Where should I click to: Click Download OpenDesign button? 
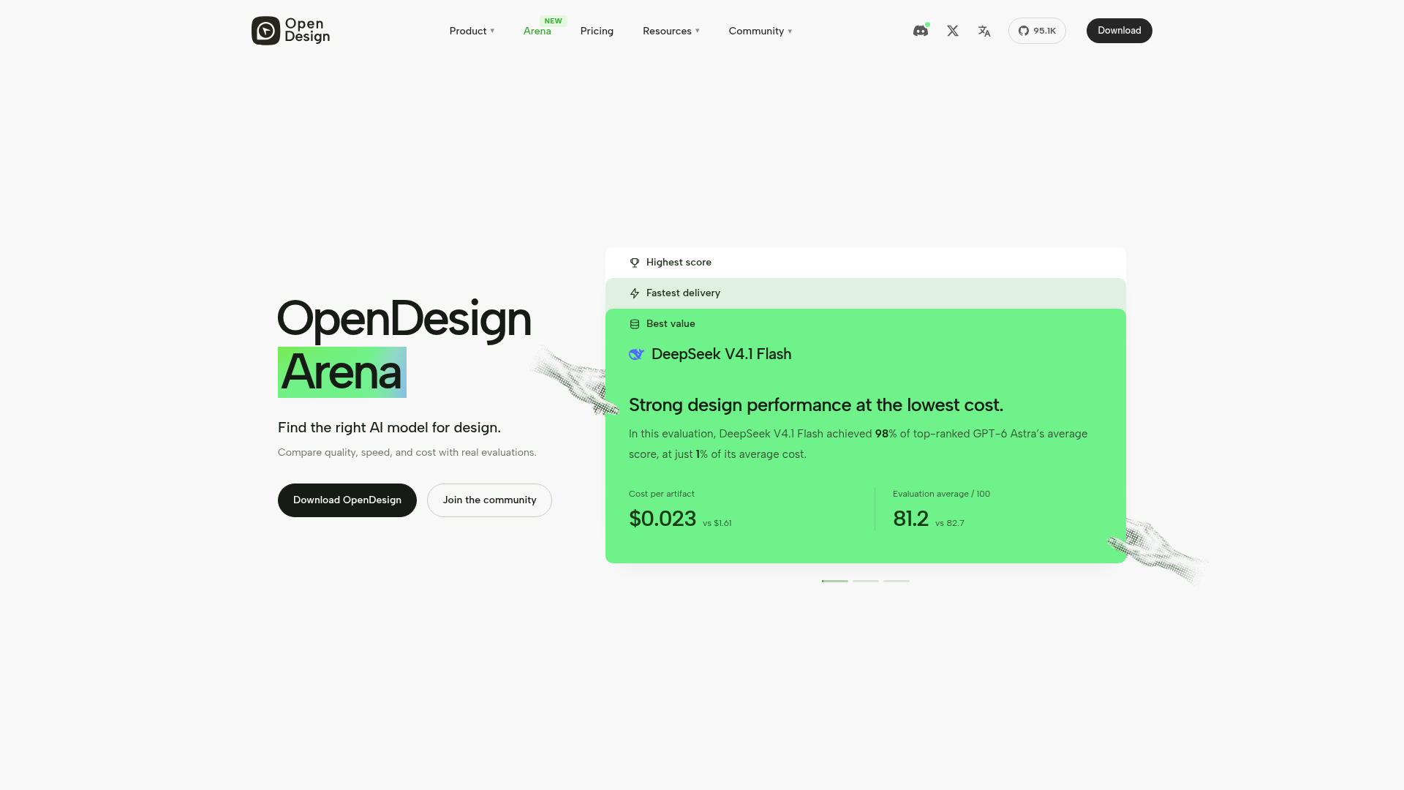point(347,500)
